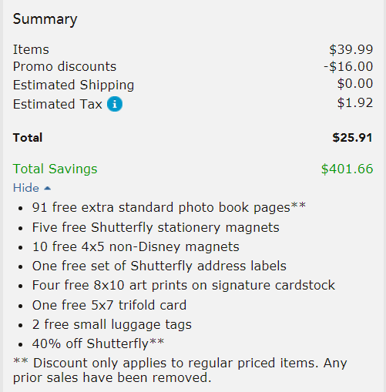
Task: Click 2 free small luggage tags
Action: point(112,324)
